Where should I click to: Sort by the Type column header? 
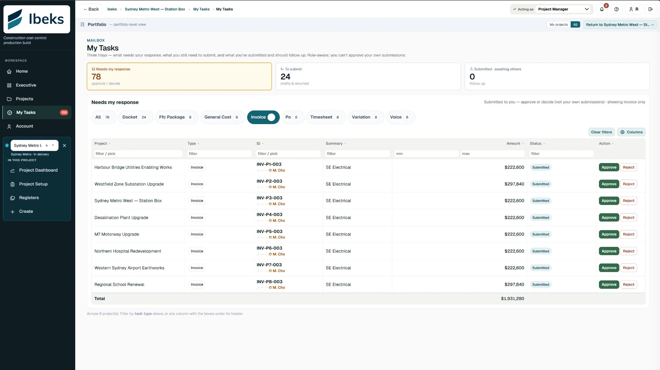point(193,144)
